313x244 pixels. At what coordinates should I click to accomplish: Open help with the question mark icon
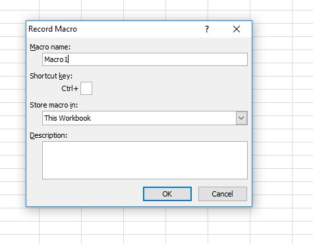207,29
